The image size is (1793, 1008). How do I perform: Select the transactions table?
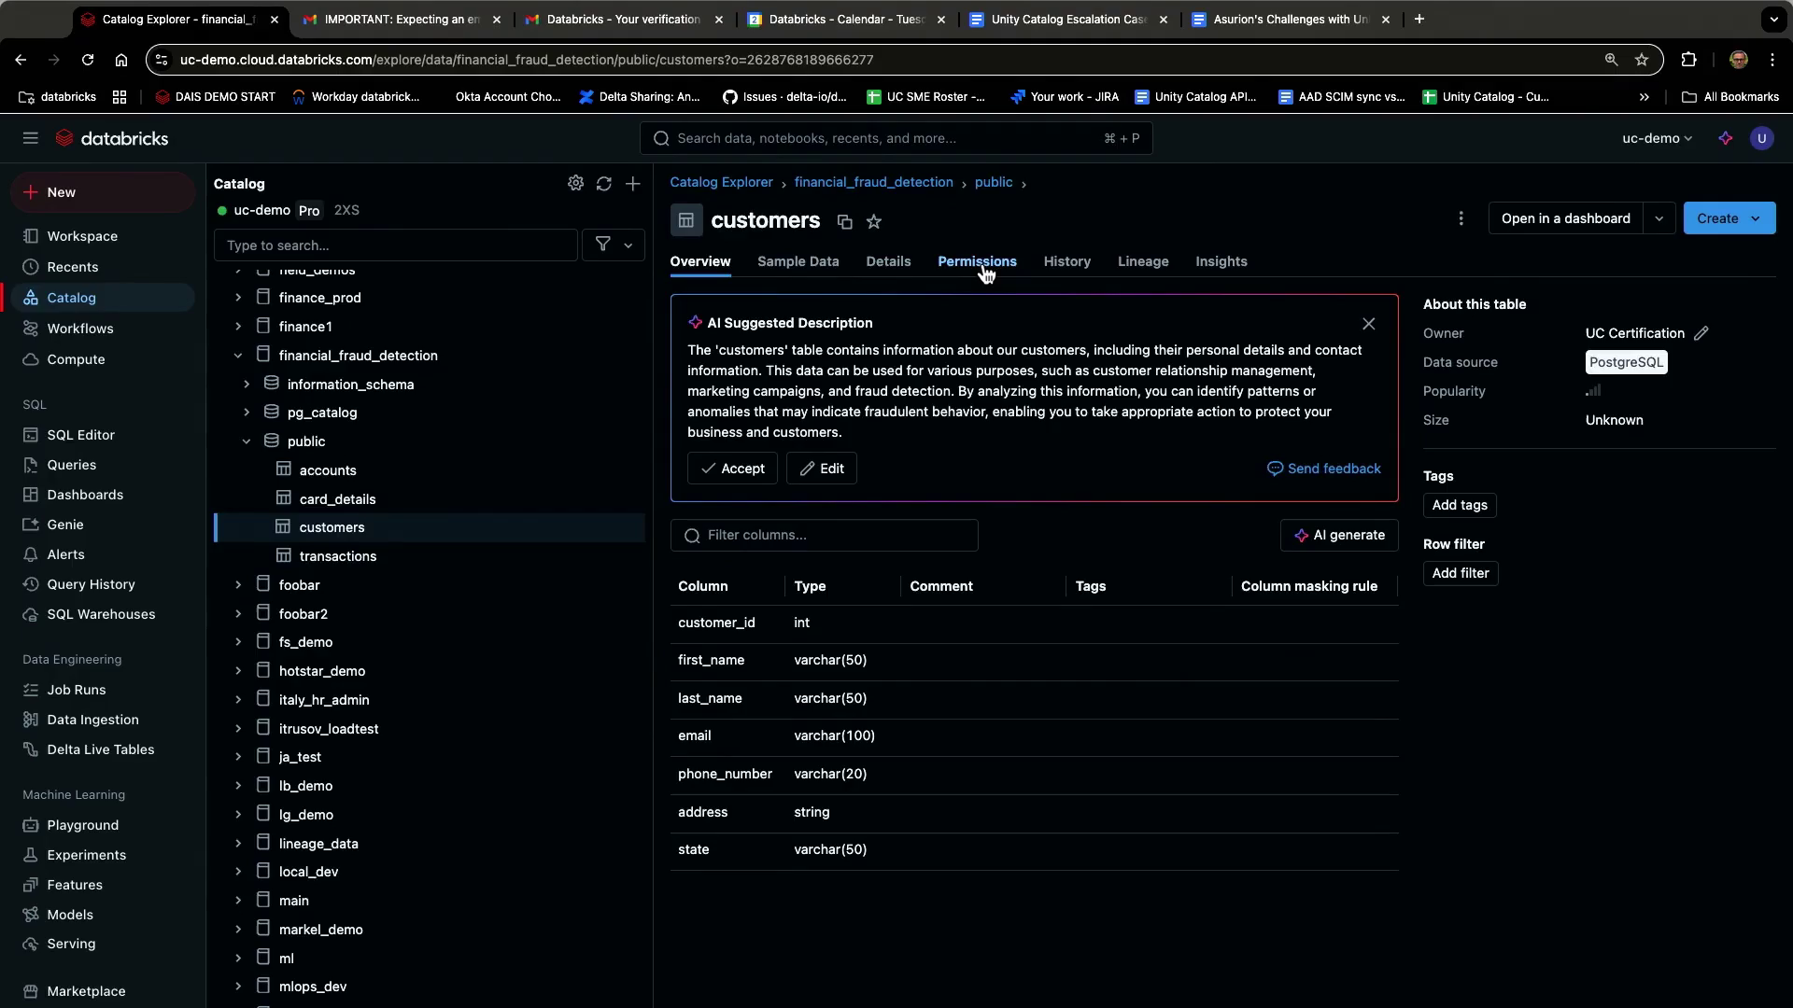(x=338, y=556)
